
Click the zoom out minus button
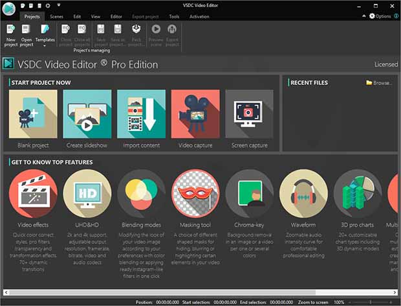coord(350,302)
